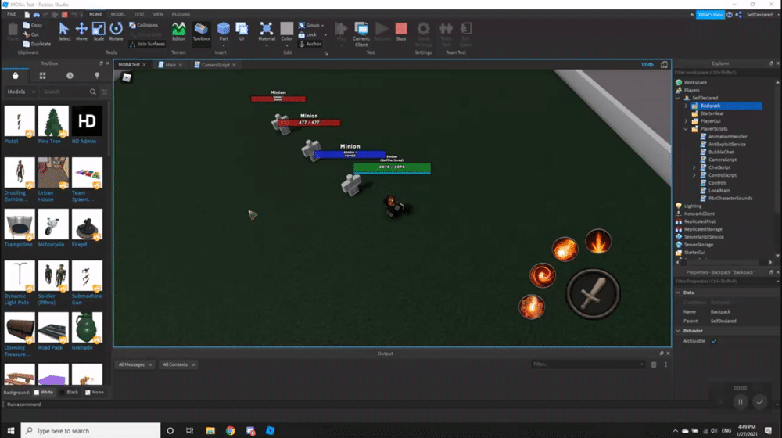
Task: Activate the Move tool
Action: pos(81,31)
